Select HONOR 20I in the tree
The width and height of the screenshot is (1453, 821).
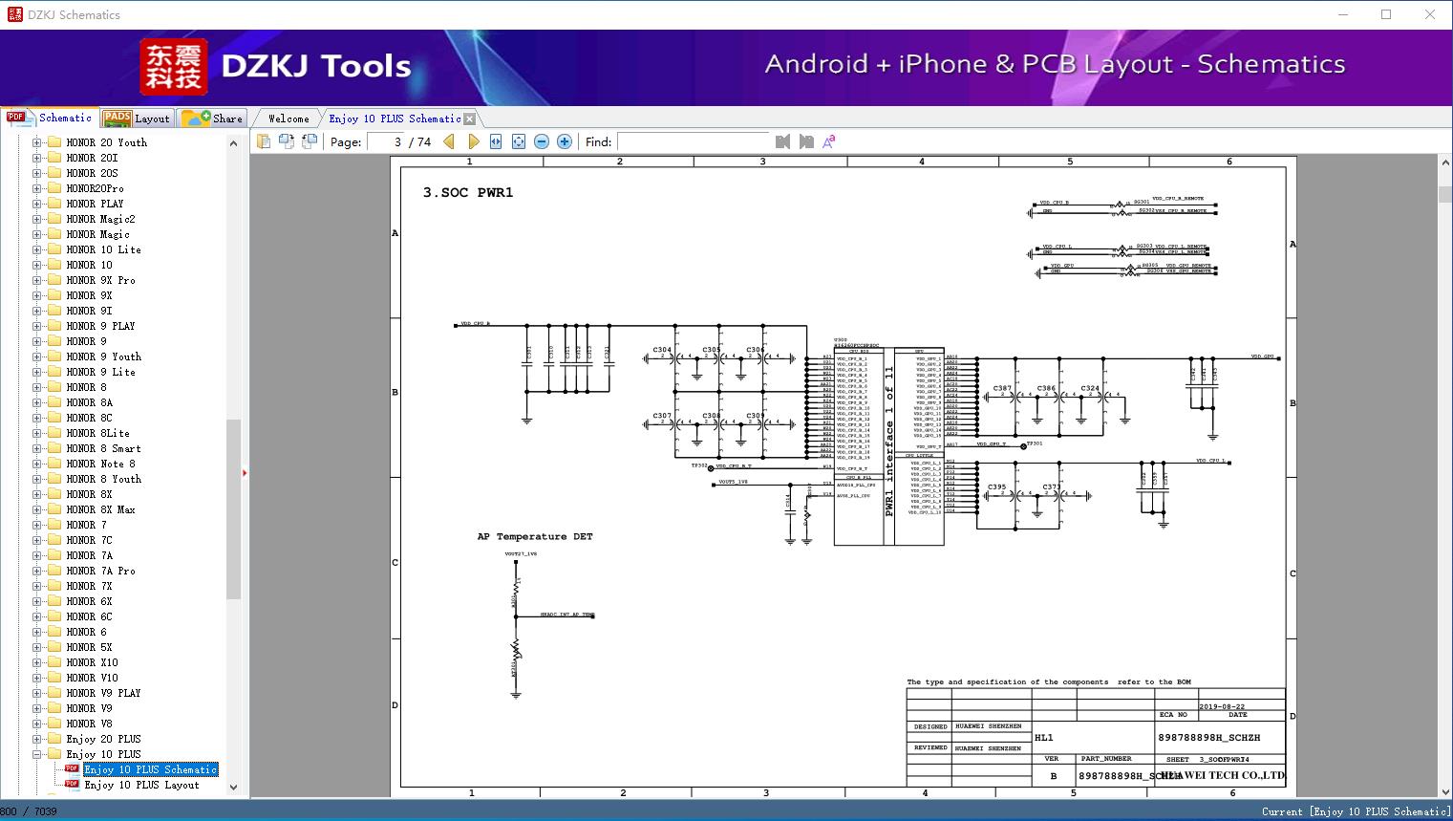pos(92,158)
